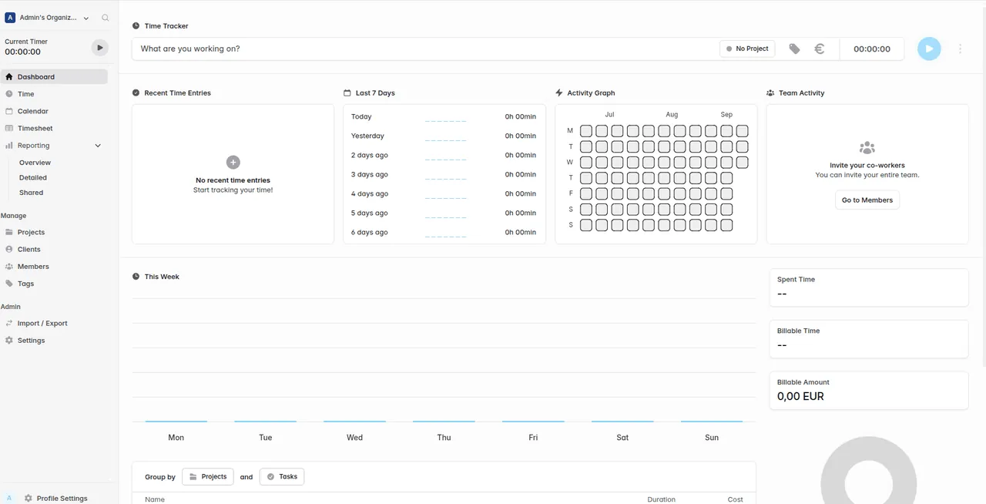This screenshot has width=986, height=504.
Task: Click the 'What are you working on?' field
Action: pos(426,49)
